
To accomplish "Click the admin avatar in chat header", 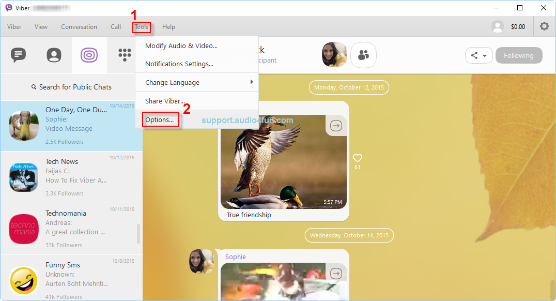I will pos(334,55).
